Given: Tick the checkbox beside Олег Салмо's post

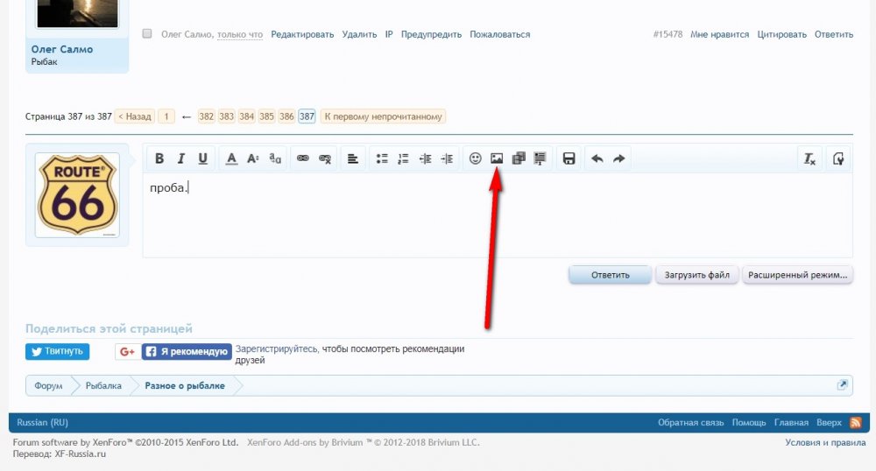Looking at the screenshot, I should click(147, 34).
